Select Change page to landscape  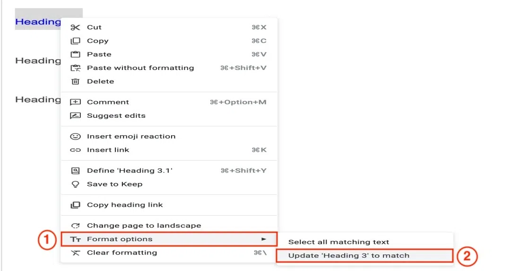(144, 226)
